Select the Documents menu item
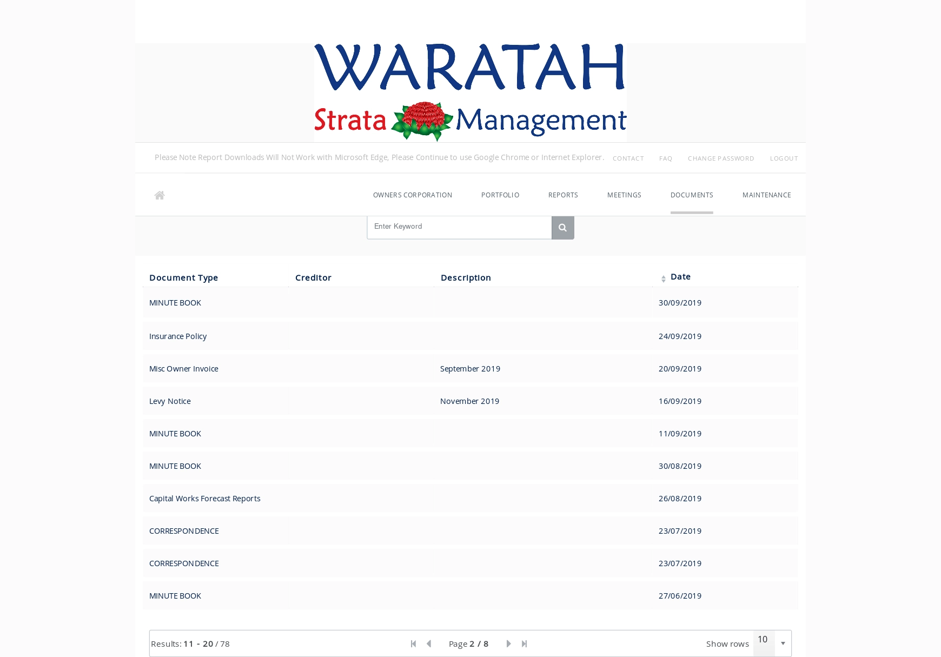Screen dimensions: 941x657 692,195
